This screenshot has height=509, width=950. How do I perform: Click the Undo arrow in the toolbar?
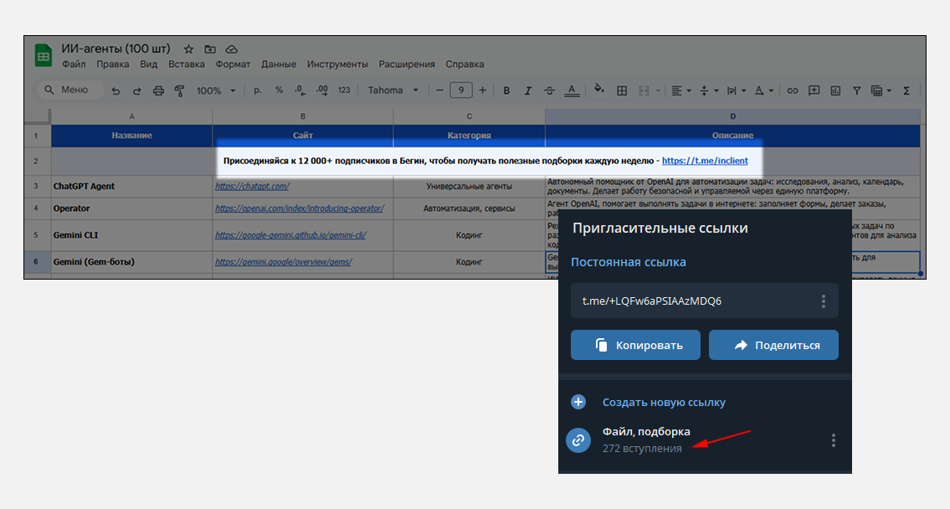116,90
